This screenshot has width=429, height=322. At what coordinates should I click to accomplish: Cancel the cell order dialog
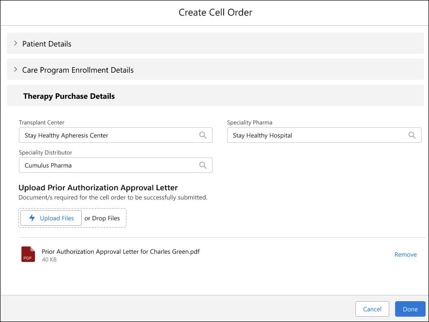tap(372, 309)
